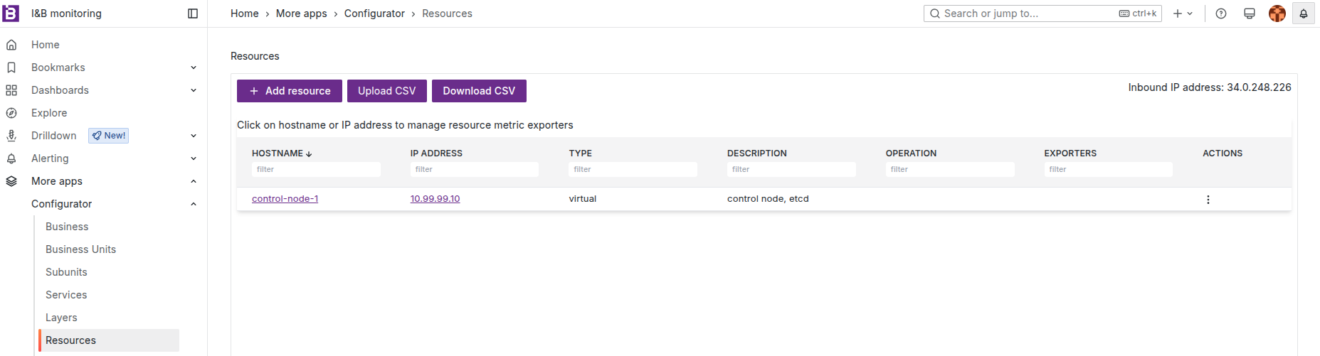Click the OPERATION column header
1320x356 pixels.
click(911, 153)
